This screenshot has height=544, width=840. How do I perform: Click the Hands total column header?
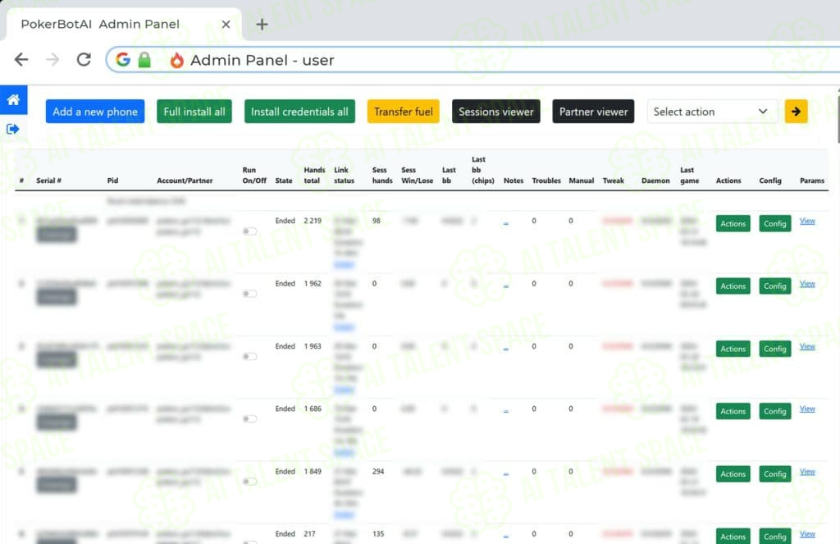pyautogui.click(x=314, y=176)
